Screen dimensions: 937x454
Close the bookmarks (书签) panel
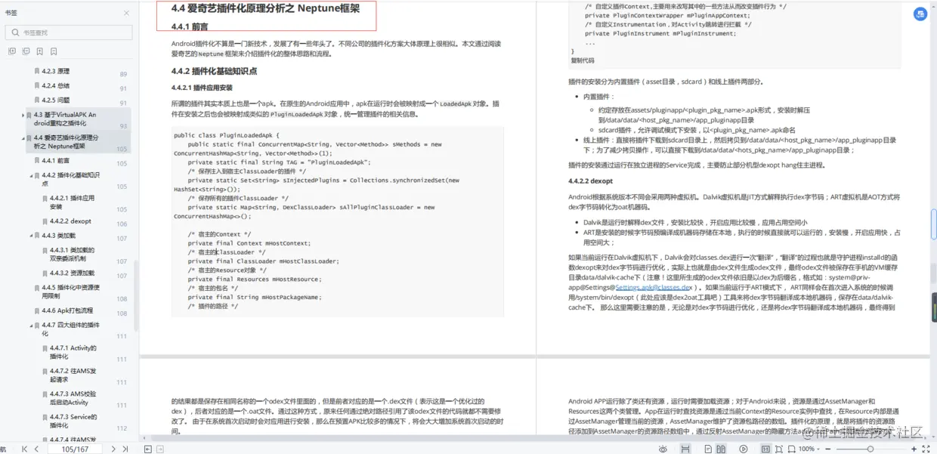[126, 13]
